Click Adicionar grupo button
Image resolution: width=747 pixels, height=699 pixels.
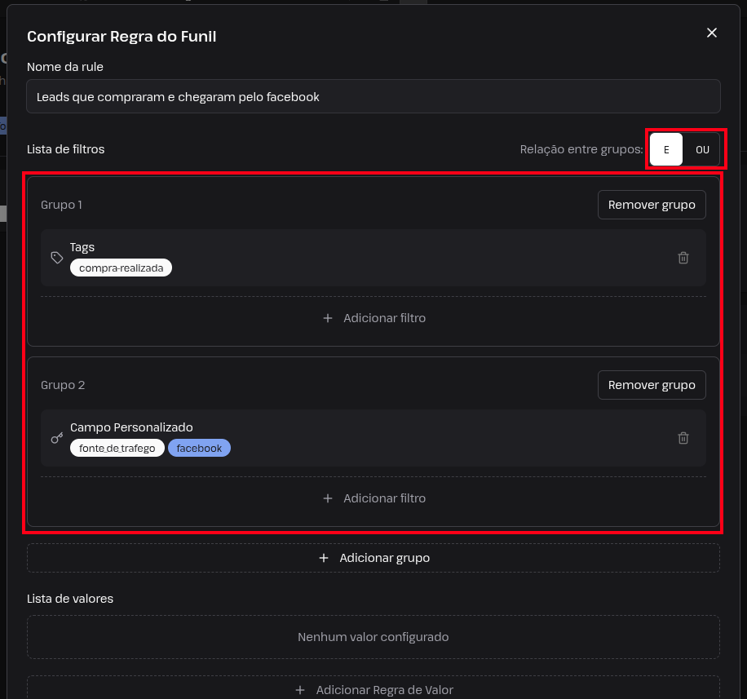373,557
